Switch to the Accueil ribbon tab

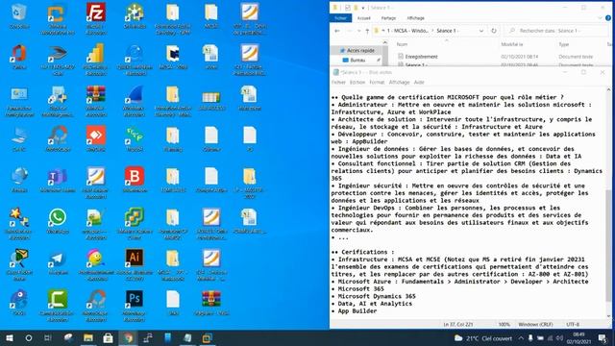[x=363, y=18]
